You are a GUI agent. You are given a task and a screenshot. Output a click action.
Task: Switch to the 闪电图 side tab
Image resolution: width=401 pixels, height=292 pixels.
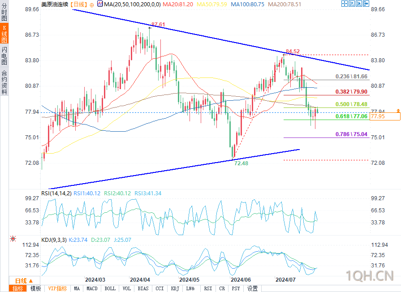pos(4,56)
